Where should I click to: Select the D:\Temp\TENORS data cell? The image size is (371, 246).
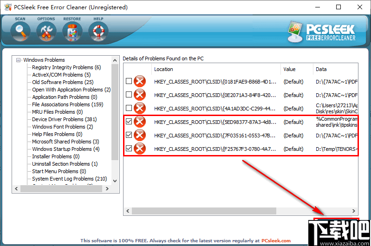(337, 149)
